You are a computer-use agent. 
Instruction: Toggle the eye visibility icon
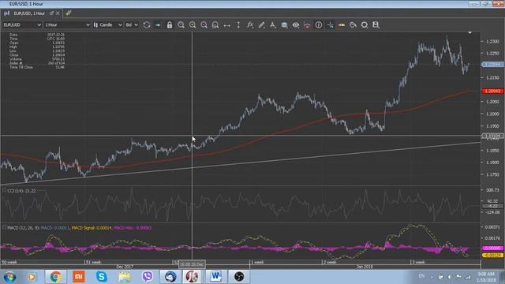296,24
